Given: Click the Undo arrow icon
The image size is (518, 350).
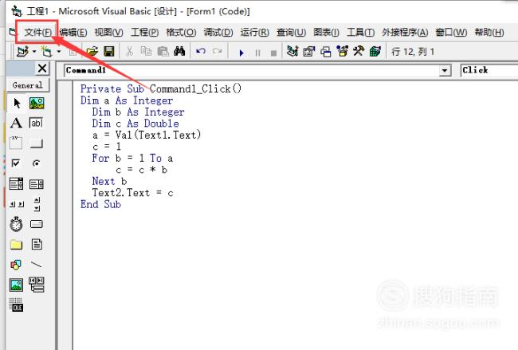Looking at the screenshot, I should [201, 52].
